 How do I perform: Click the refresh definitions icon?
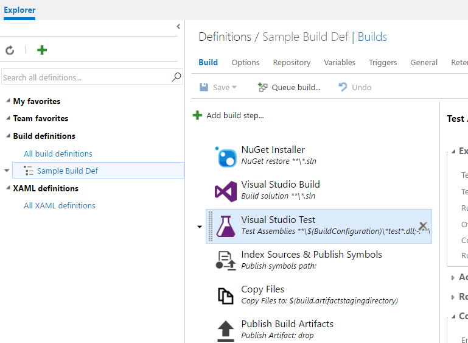coord(10,51)
